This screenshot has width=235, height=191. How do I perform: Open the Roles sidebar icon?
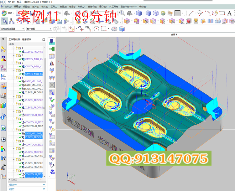[3, 177]
